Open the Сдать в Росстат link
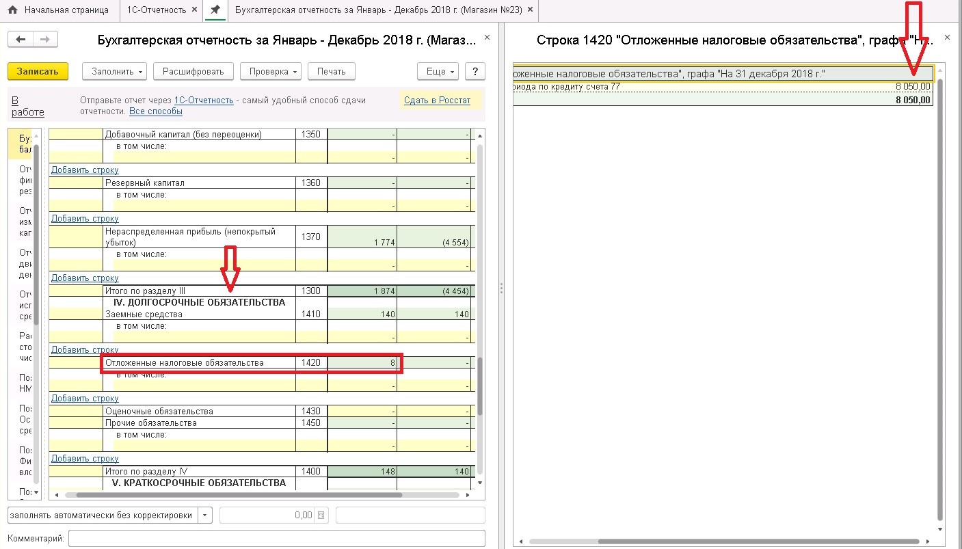 pos(437,101)
